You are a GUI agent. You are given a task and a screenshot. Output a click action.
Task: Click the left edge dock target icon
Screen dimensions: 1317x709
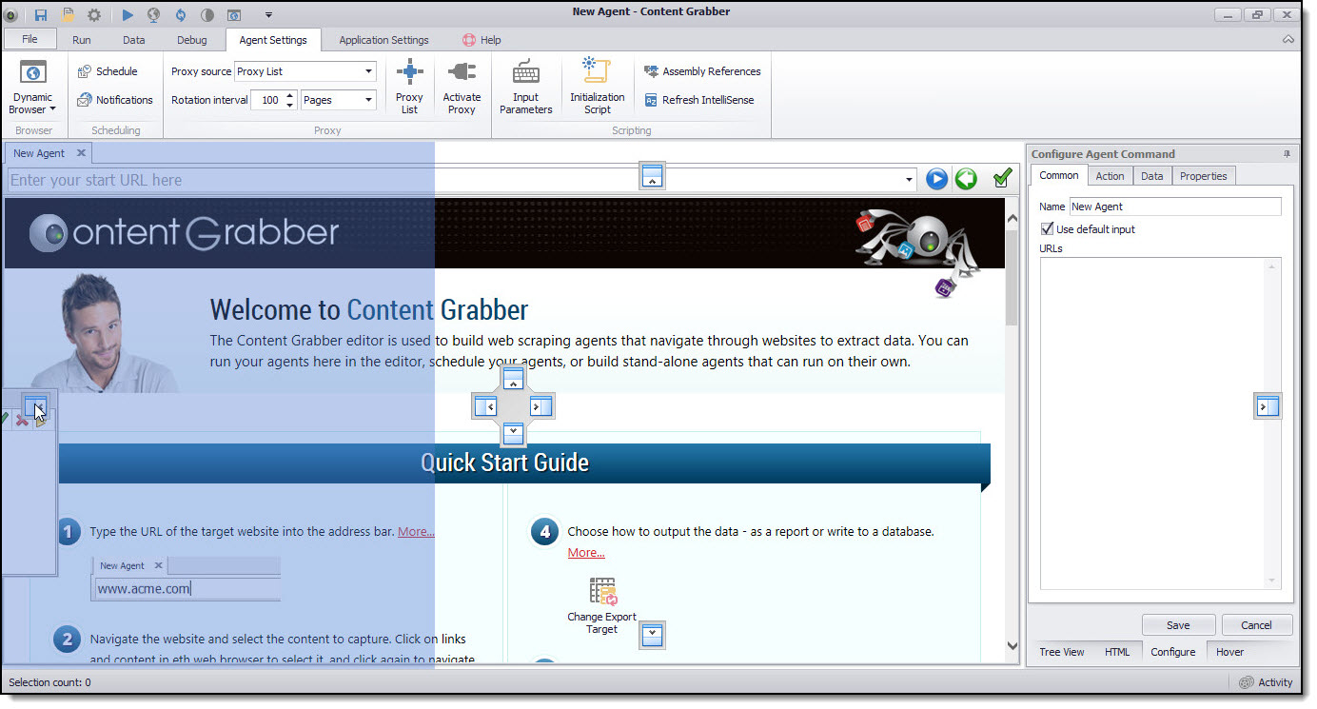[x=35, y=407]
